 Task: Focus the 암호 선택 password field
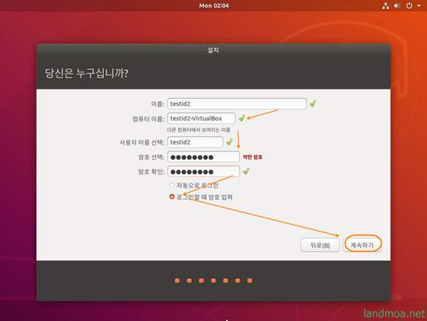point(203,157)
